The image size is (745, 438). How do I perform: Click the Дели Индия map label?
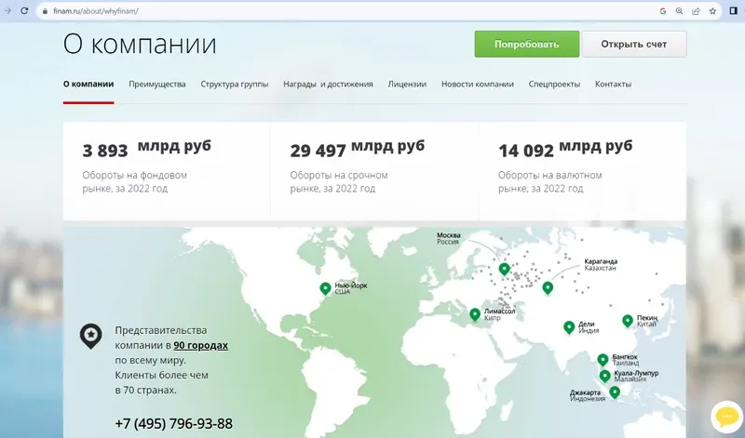[589, 327]
